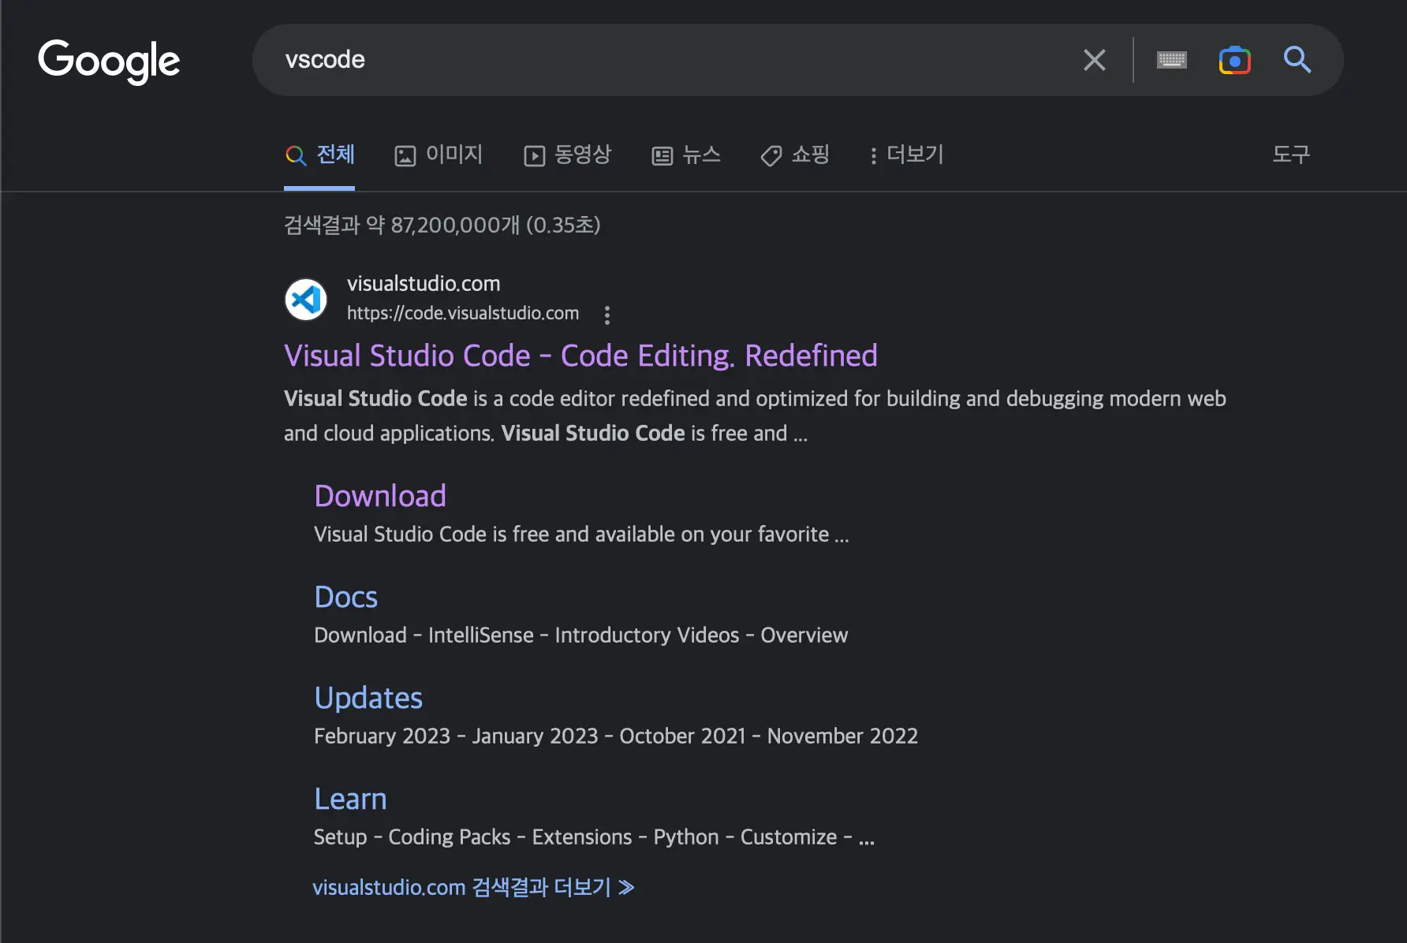This screenshot has height=943, width=1407.
Task: Click the Visual Studio Code favicon
Action: pyautogui.click(x=306, y=300)
